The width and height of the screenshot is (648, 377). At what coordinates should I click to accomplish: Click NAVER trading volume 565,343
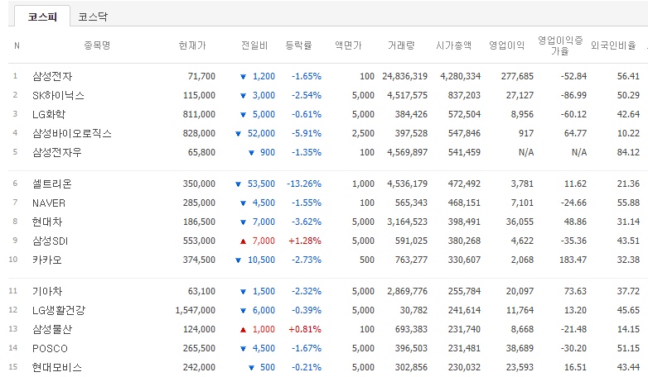click(x=411, y=203)
